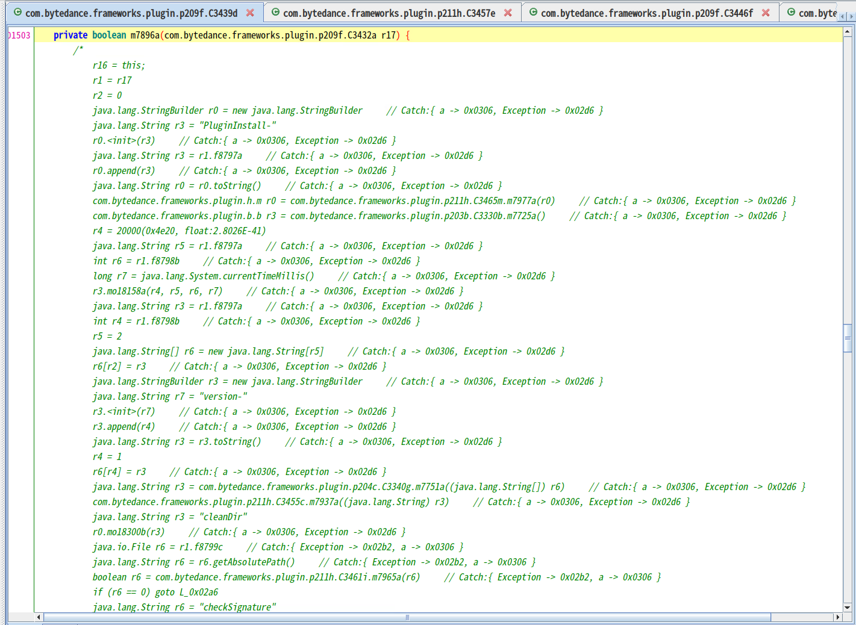Click line number 1503 in the gutter

pos(19,36)
